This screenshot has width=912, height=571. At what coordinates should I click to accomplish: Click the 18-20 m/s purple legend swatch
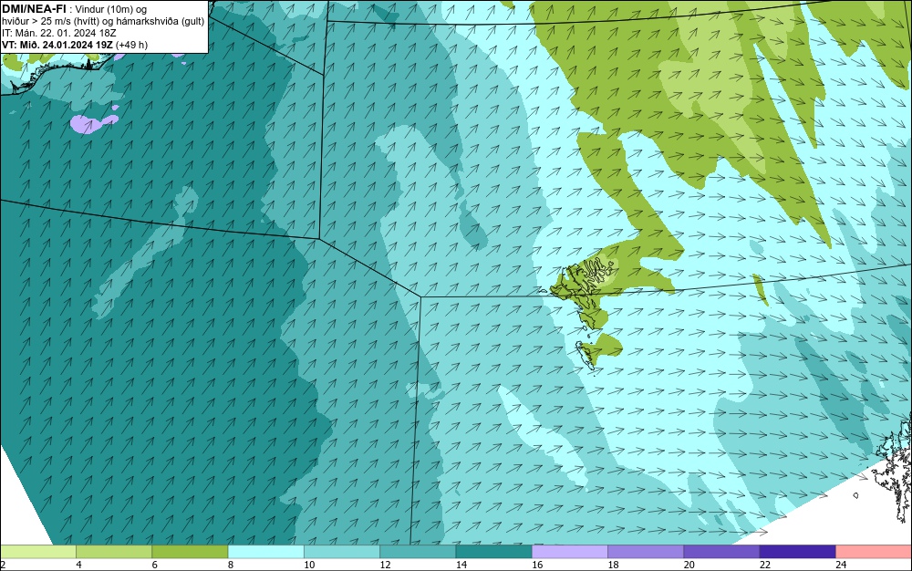click(x=645, y=551)
